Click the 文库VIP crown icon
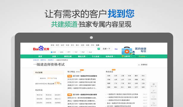Image resolution: width=183 pixels, height=107 pixels. [x=123, y=56]
